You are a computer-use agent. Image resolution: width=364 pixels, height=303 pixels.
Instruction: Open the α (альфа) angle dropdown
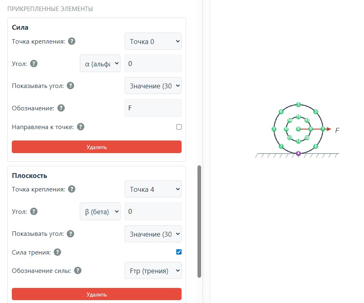(100, 64)
